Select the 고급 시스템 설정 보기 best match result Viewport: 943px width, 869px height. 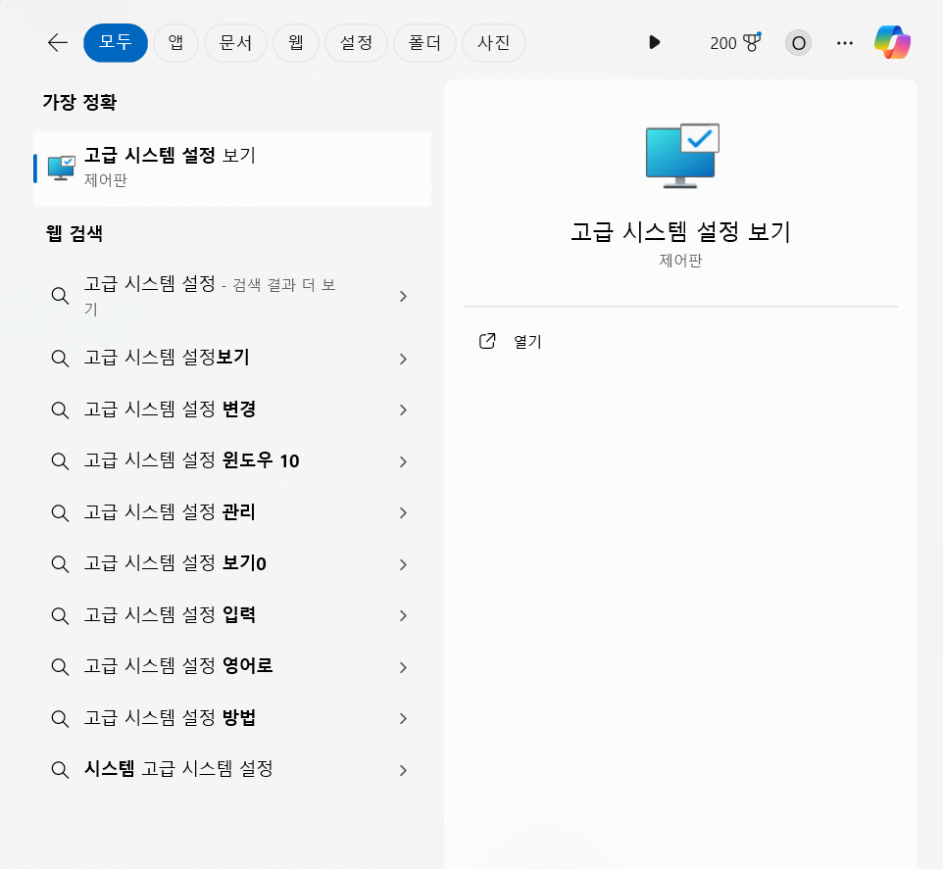[232, 167]
